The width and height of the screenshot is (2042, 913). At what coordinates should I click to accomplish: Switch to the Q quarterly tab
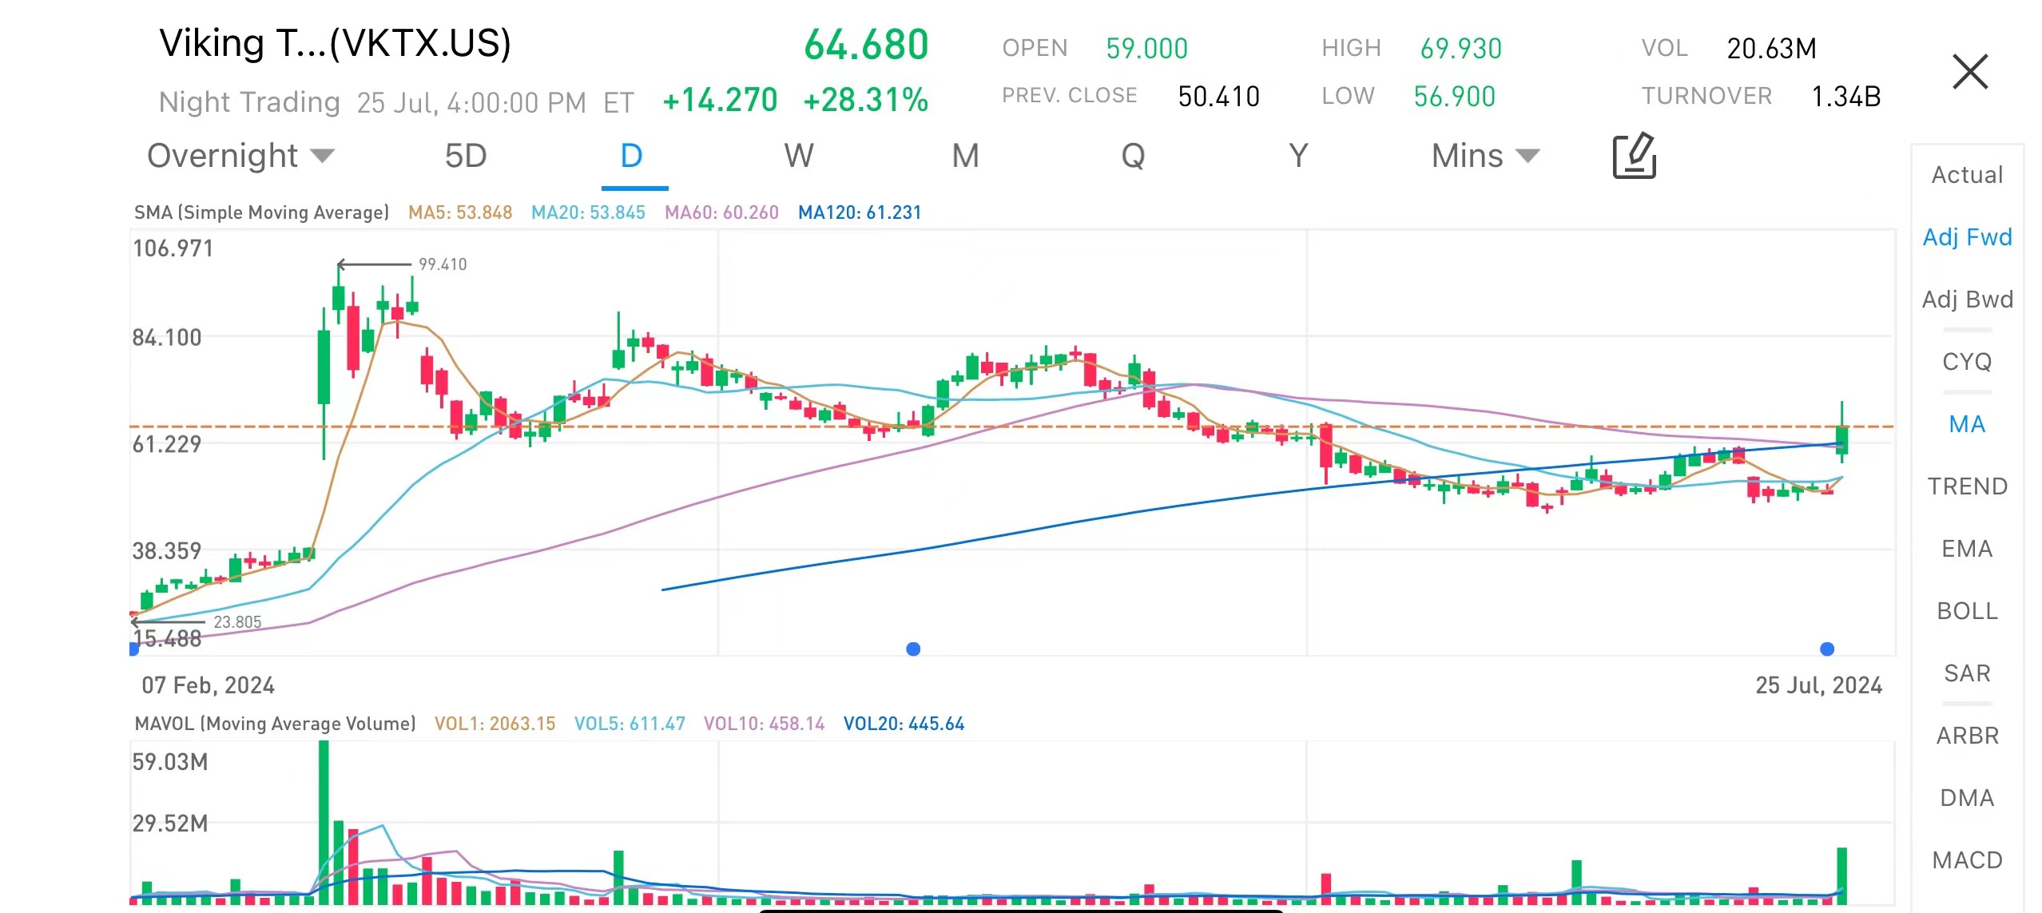click(x=1133, y=156)
